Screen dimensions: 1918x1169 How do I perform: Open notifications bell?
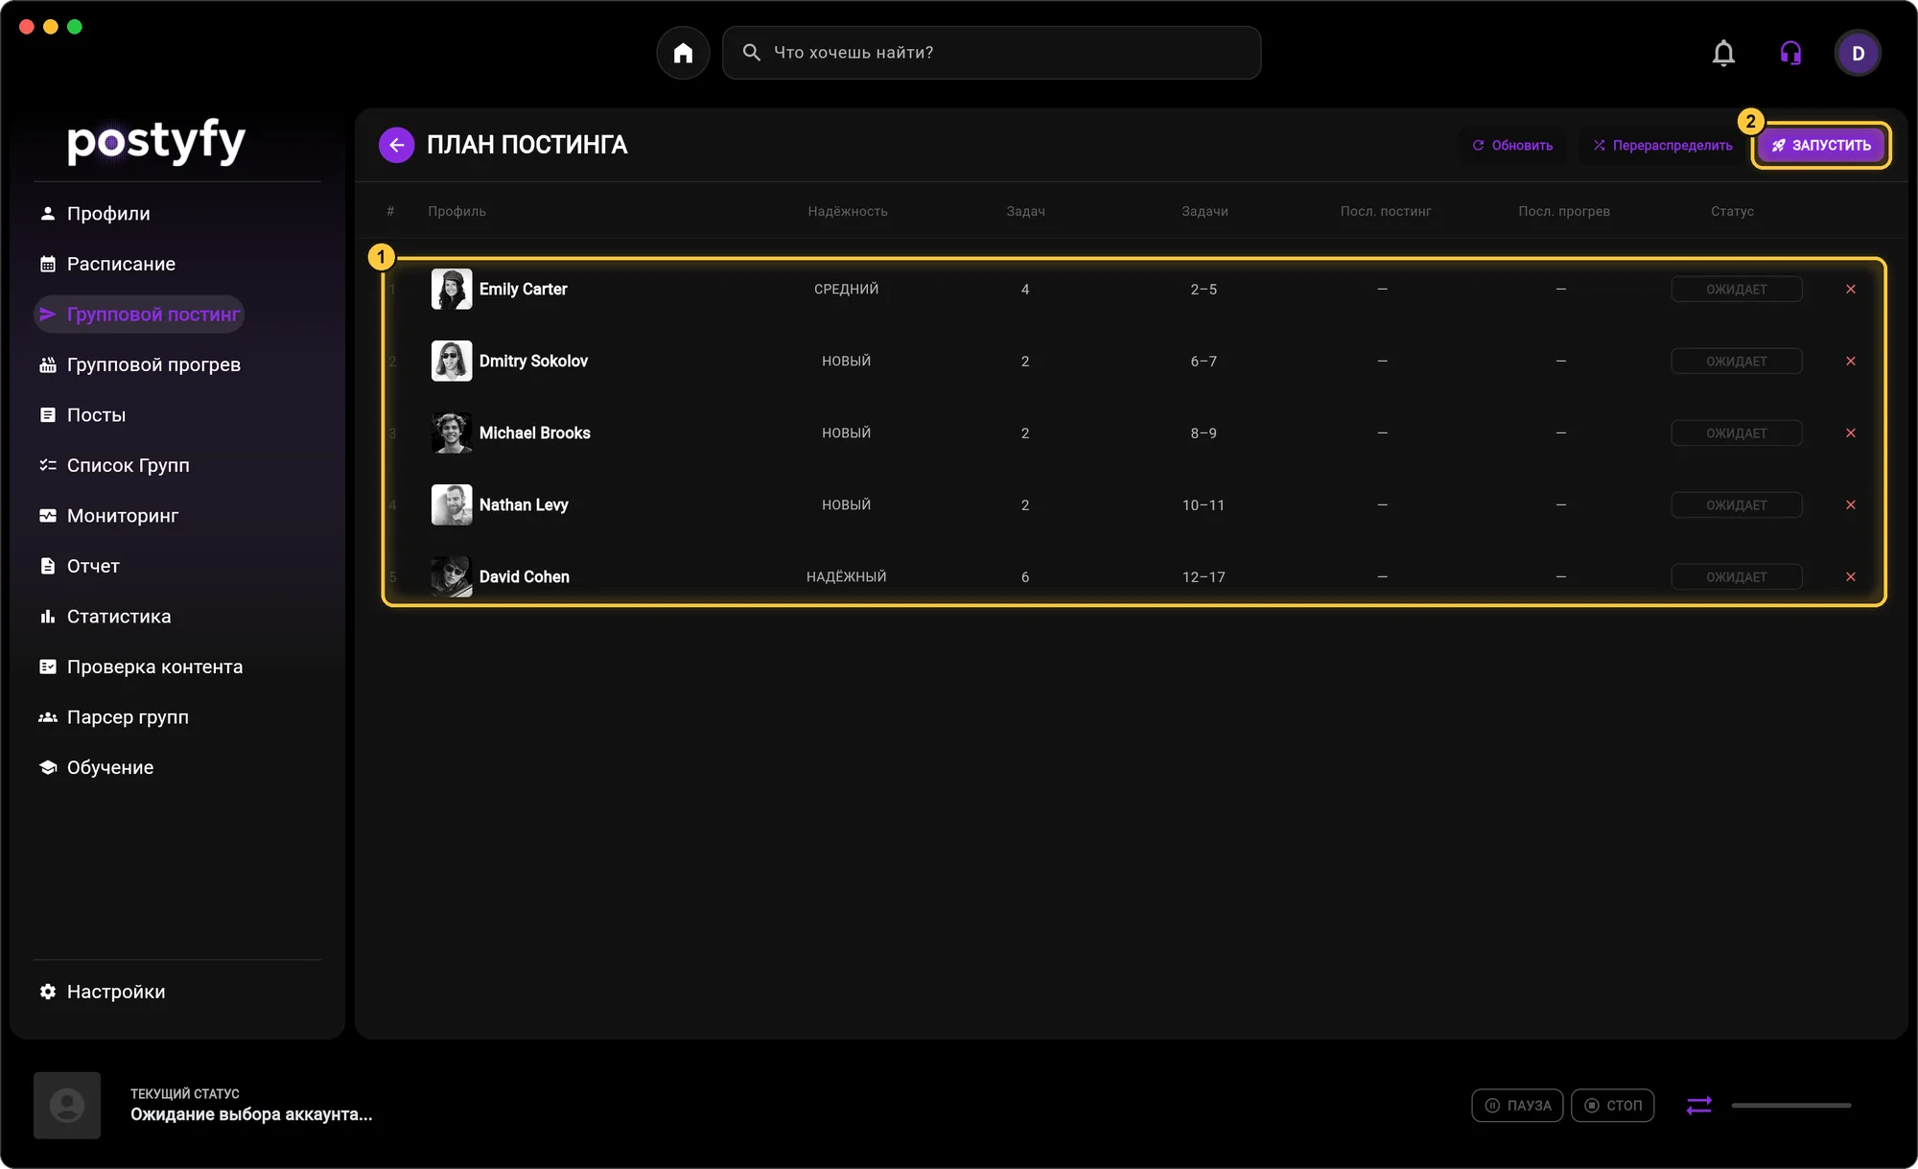coord(1723,53)
